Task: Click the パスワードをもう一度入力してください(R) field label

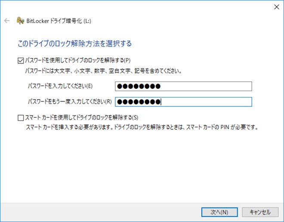Action: 69,102
